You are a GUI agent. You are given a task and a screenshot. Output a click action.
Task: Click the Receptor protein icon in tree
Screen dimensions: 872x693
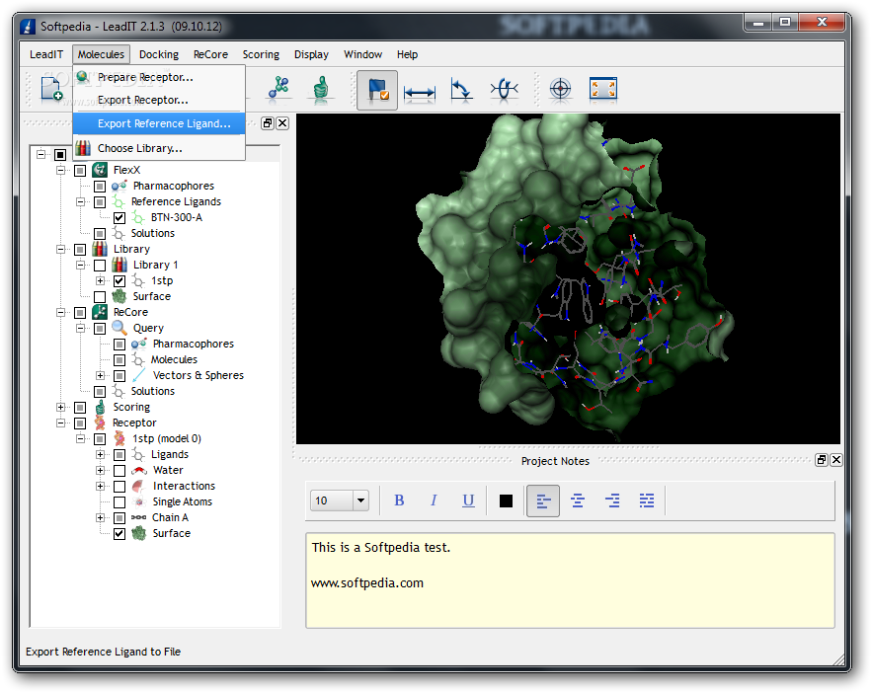coord(100,423)
